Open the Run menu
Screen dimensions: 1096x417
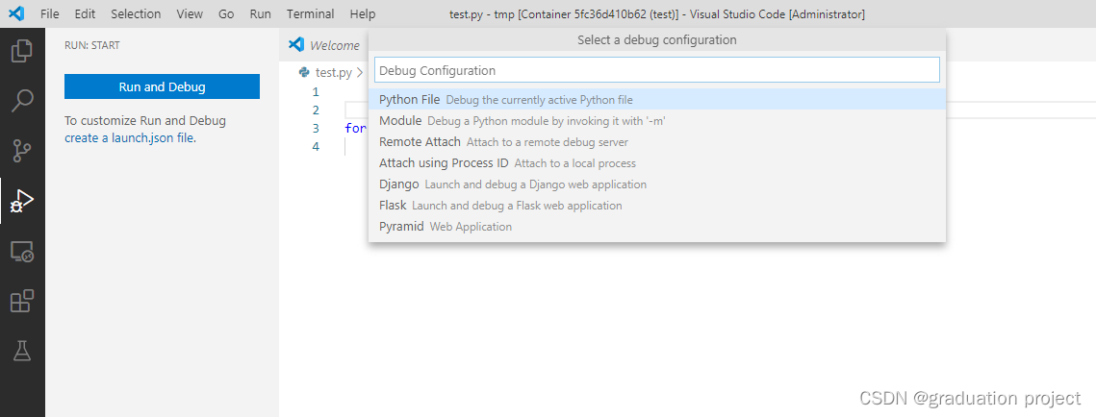260,14
